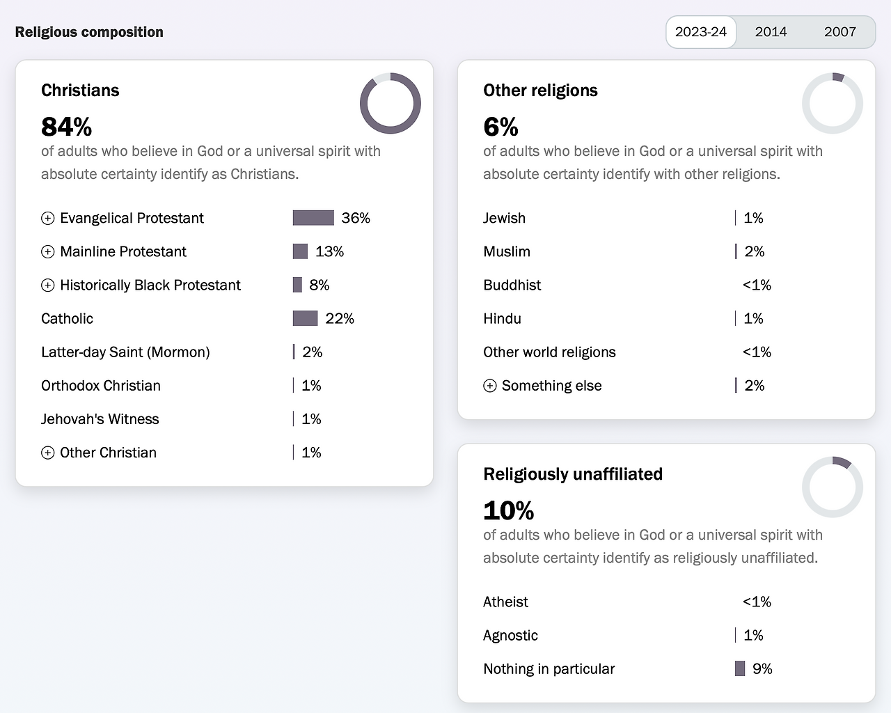Click the Catholic 22% bar
Screen dimensions: 891x713
click(x=305, y=318)
